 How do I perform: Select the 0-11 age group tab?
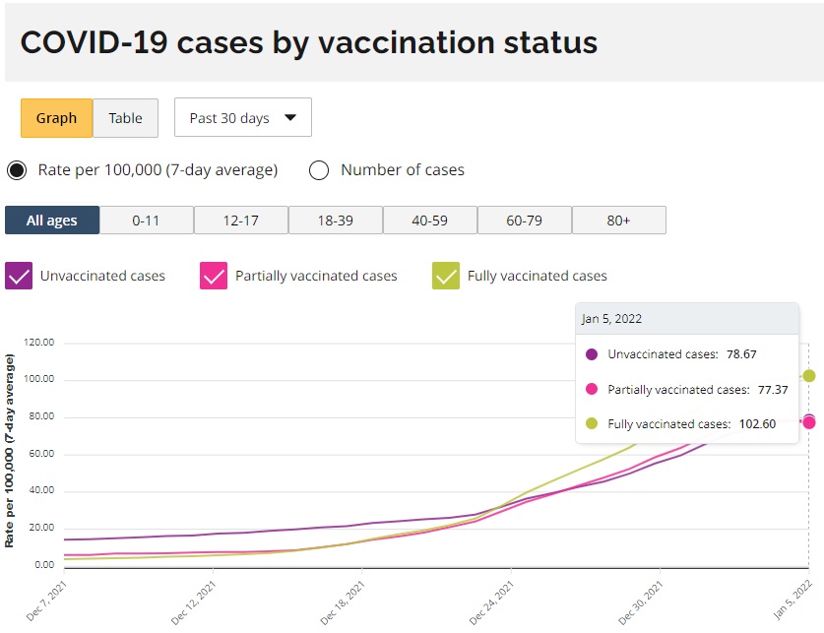click(x=146, y=221)
